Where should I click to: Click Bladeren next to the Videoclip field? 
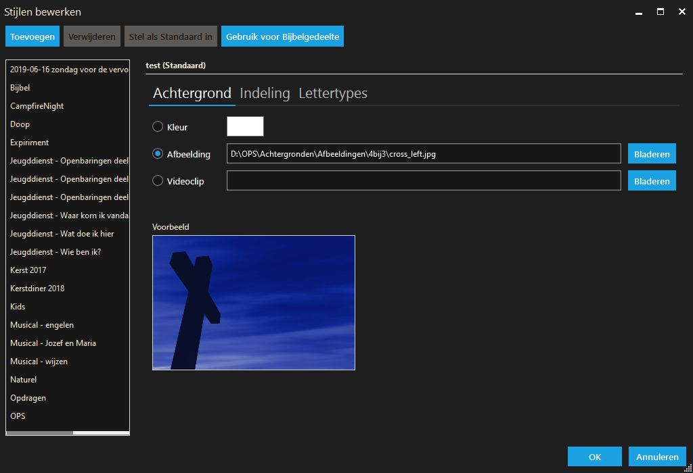[652, 180]
